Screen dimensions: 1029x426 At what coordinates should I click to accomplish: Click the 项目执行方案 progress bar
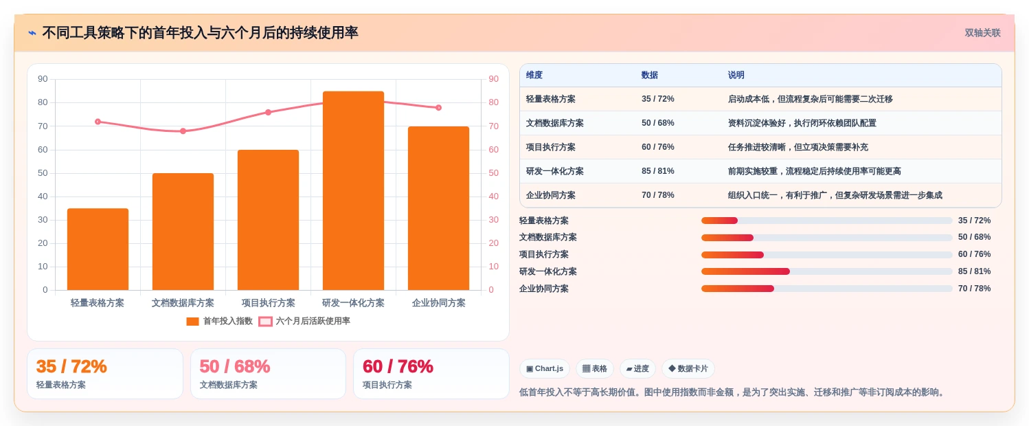point(826,255)
